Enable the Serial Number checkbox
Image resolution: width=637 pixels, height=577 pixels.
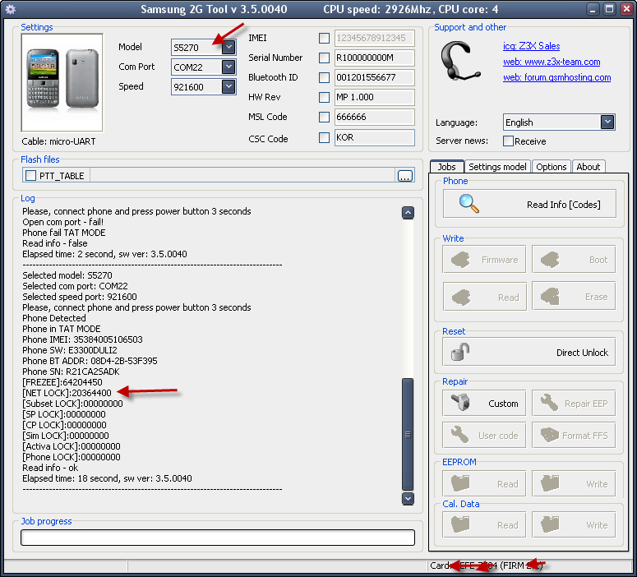click(x=324, y=58)
